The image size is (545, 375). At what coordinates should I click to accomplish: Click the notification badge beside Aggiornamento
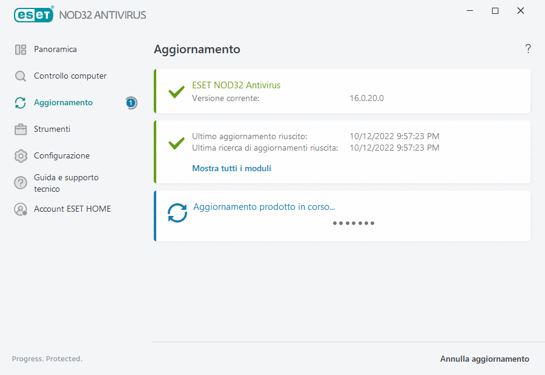131,103
